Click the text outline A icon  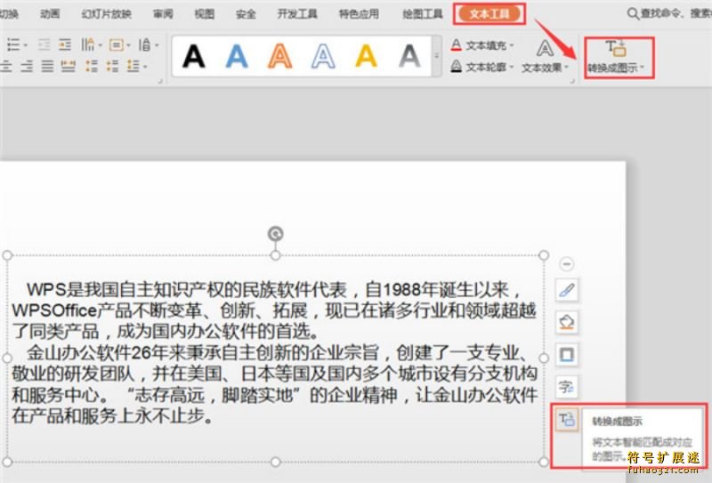[x=457, y=67]
